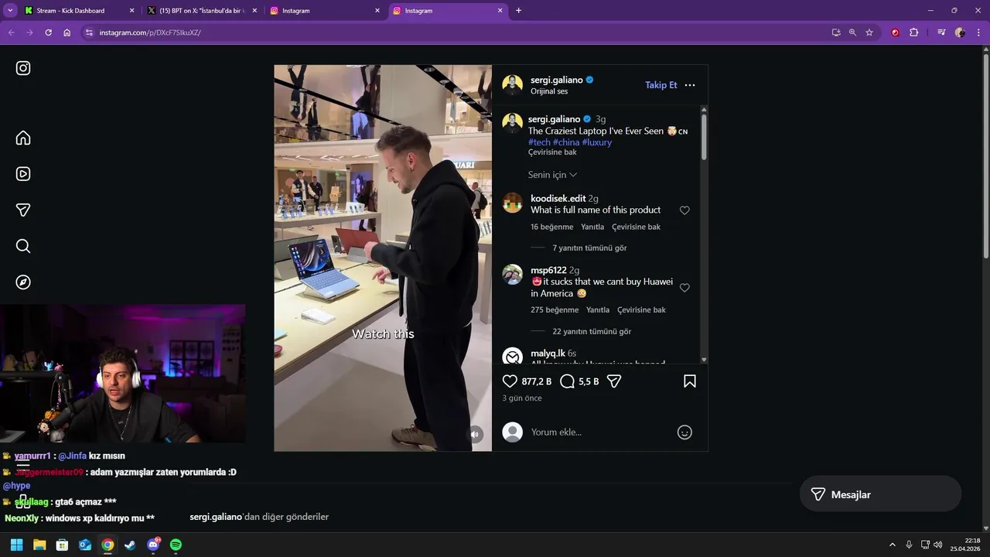Image resolution: width=990 pixels, height=557 pixels.
Task: Go back in browser history
Action: click(11, 32)
